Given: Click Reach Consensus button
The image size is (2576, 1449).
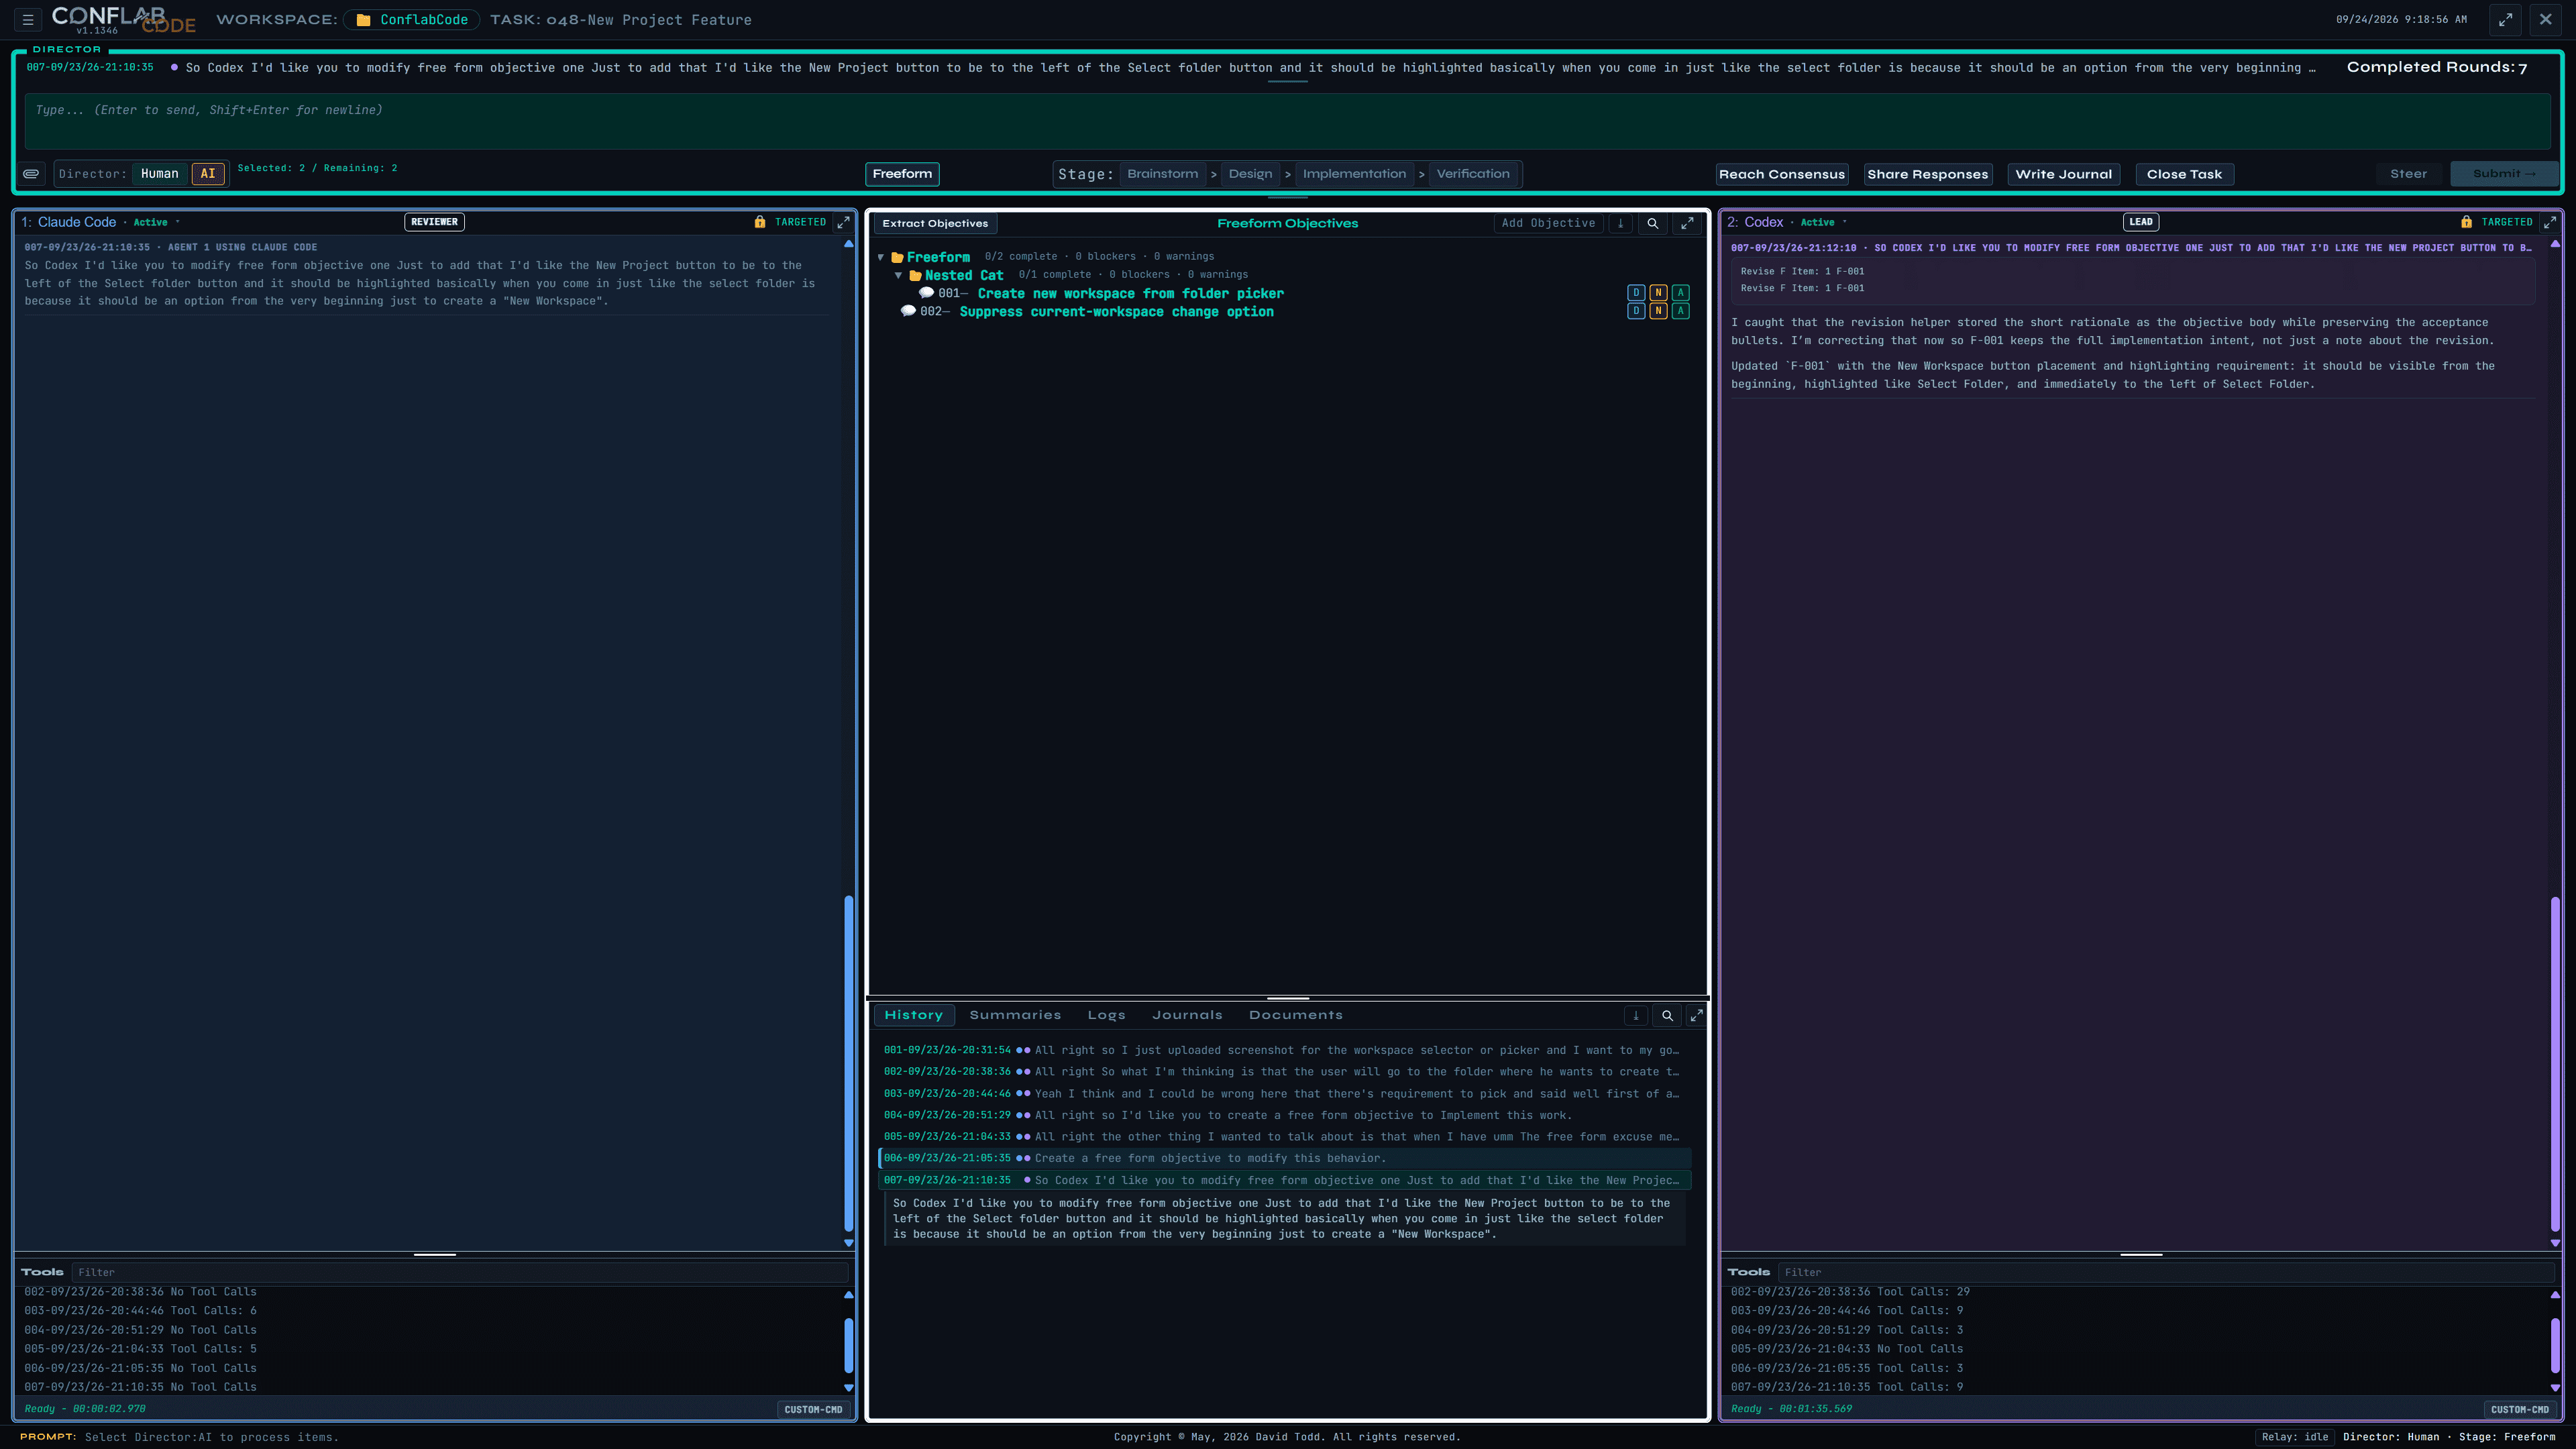Looking at the screenshot, I should (1782, 174).
